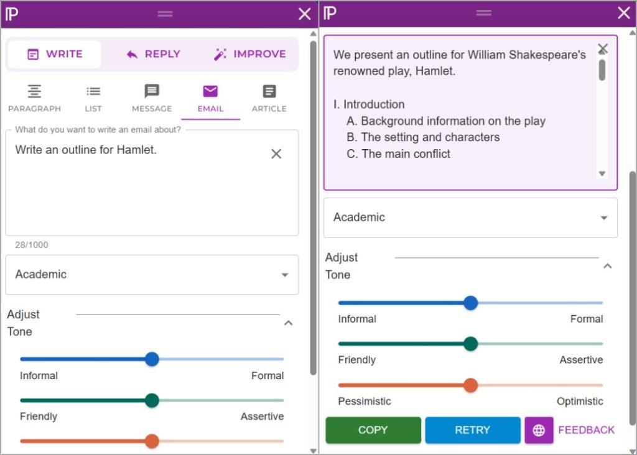Click the 'Pessimistic' label
This screenshot has width=637, height=455.
(x=365, y=402)
